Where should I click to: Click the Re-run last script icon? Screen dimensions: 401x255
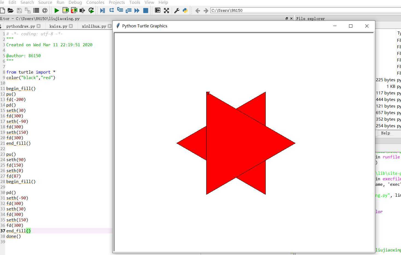point(91,10)
